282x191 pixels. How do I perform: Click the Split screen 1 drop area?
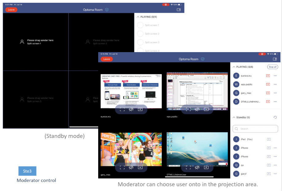[x=36, y=42]
